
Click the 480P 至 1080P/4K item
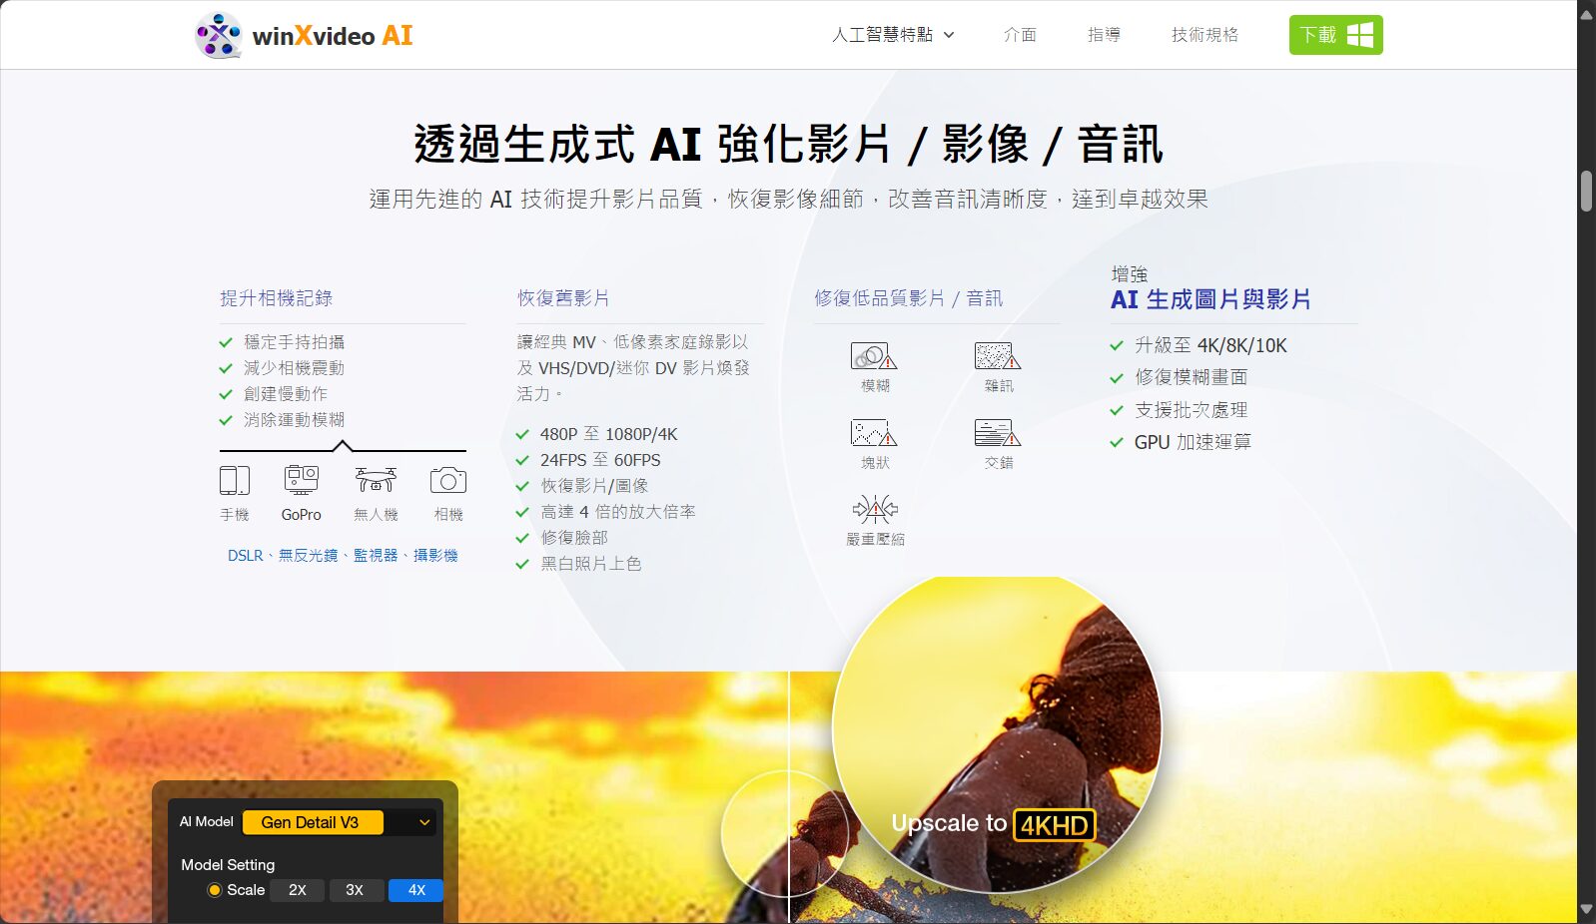[596, 434]
